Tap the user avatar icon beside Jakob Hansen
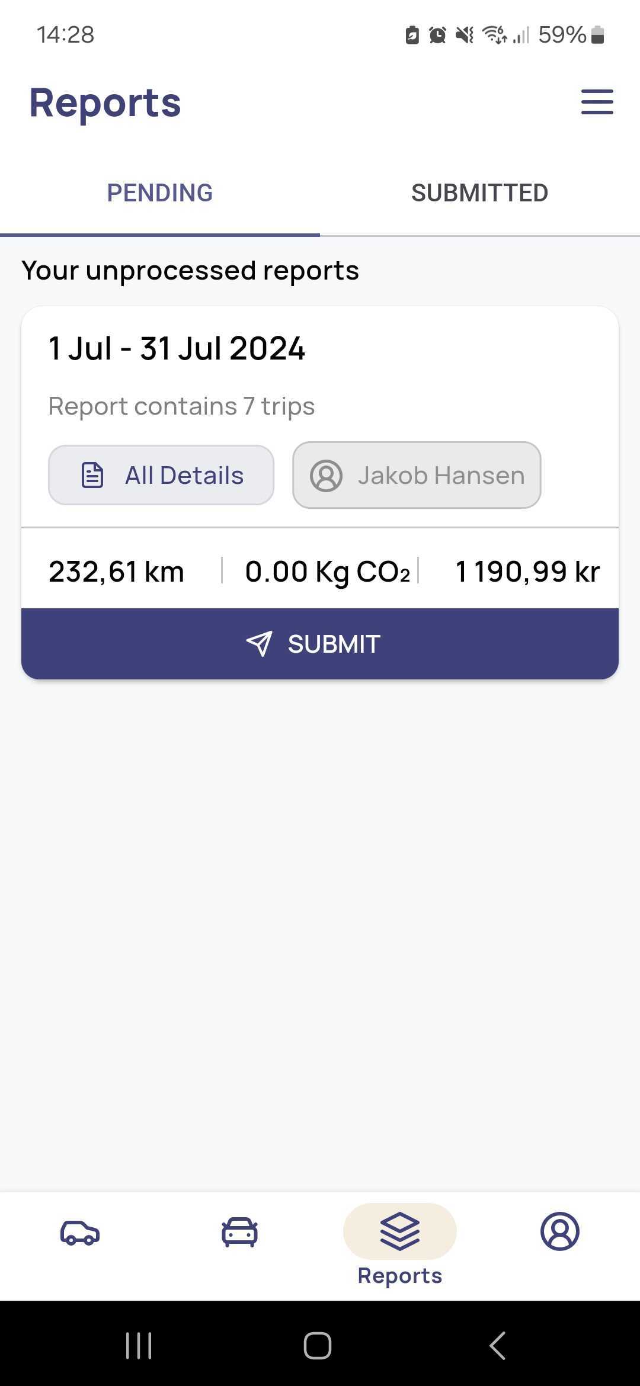Screen dimensions: 640x1386 coord(326,475)
